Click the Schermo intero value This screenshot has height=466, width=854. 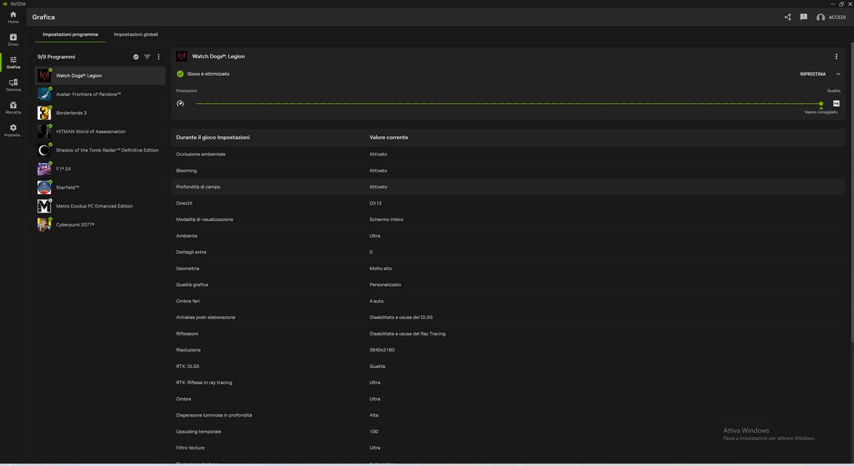point(386,219)
